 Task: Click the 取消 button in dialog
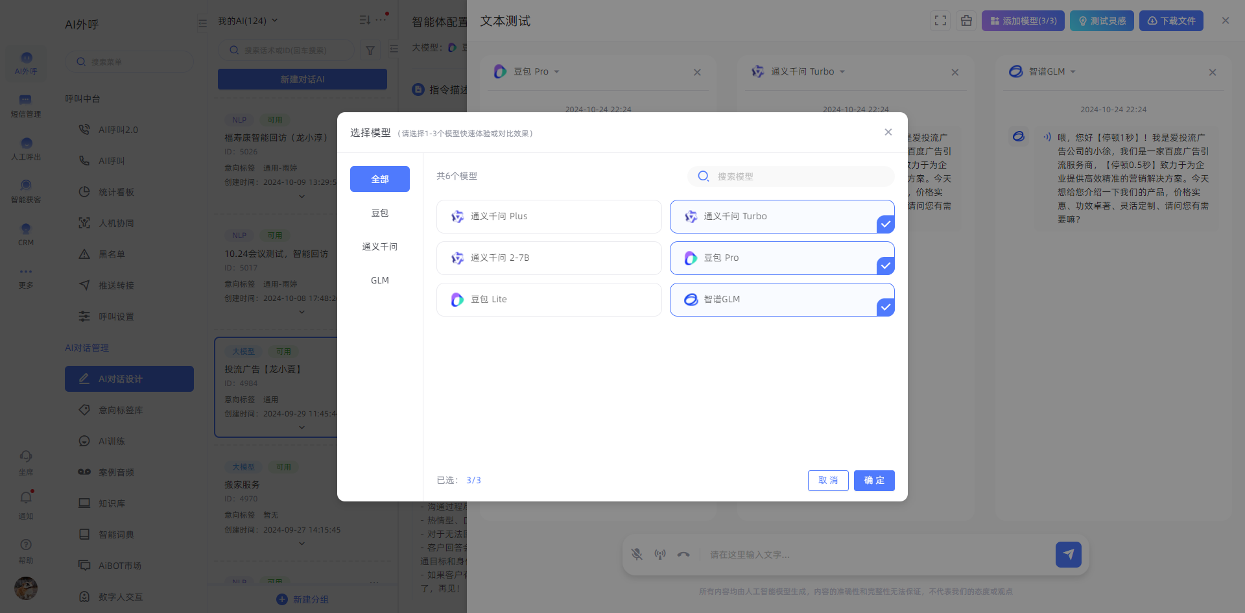coord(828,481)
